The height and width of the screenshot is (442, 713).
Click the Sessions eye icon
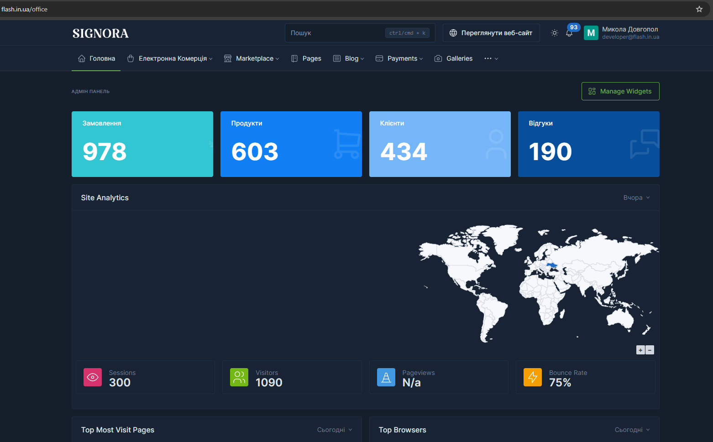click(x=93, y=377)
